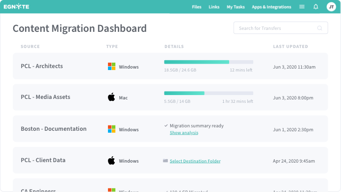Screen dimensions: 341x192
Task: Click PCL - Media Assets progress bar
Action: [x=209, y=93]
